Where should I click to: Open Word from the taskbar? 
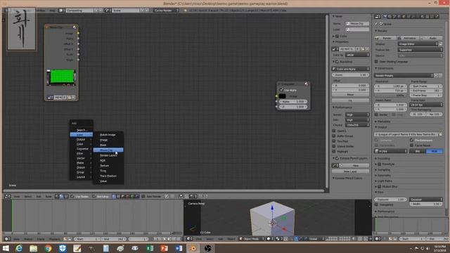[x=179, y=248]
